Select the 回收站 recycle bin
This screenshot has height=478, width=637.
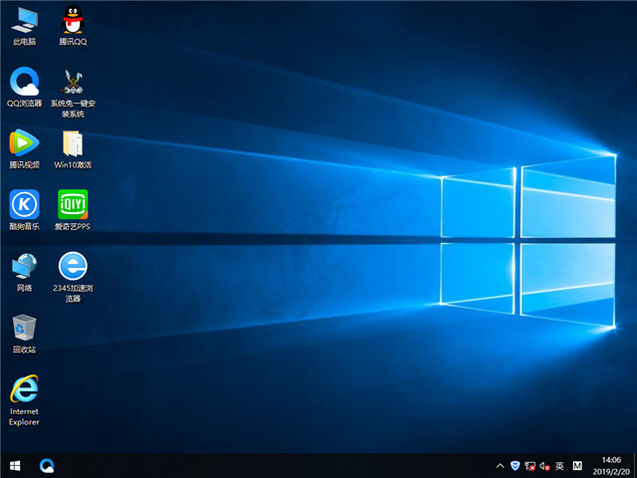pyautogui.click(x=24, y=334)
